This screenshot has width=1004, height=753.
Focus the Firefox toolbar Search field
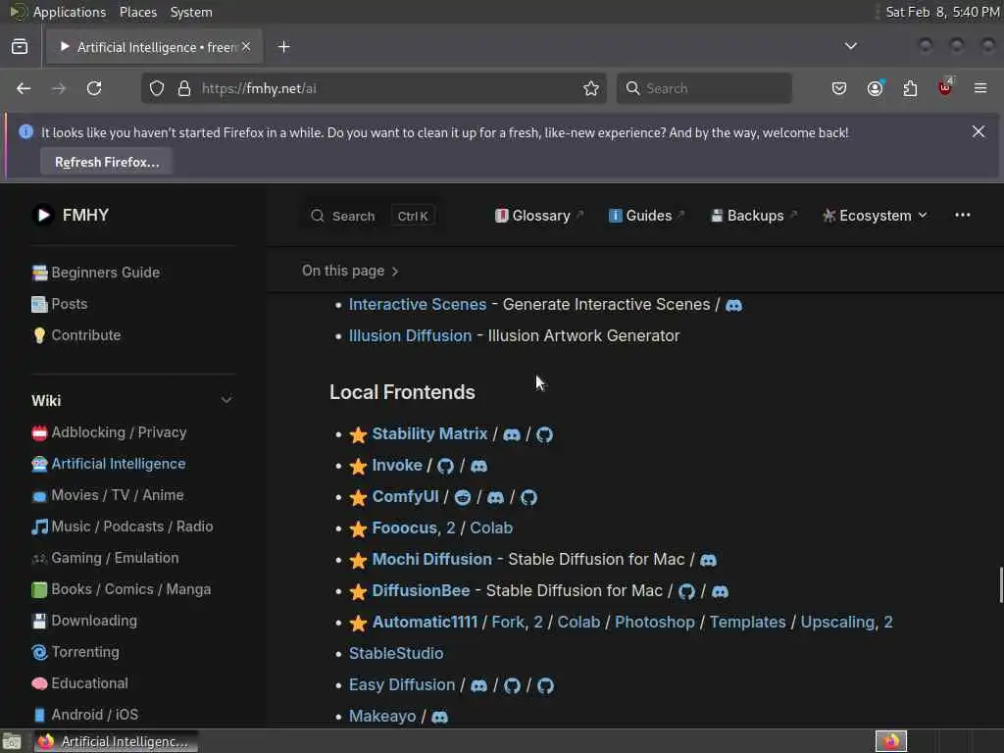(x=704, y=88)
